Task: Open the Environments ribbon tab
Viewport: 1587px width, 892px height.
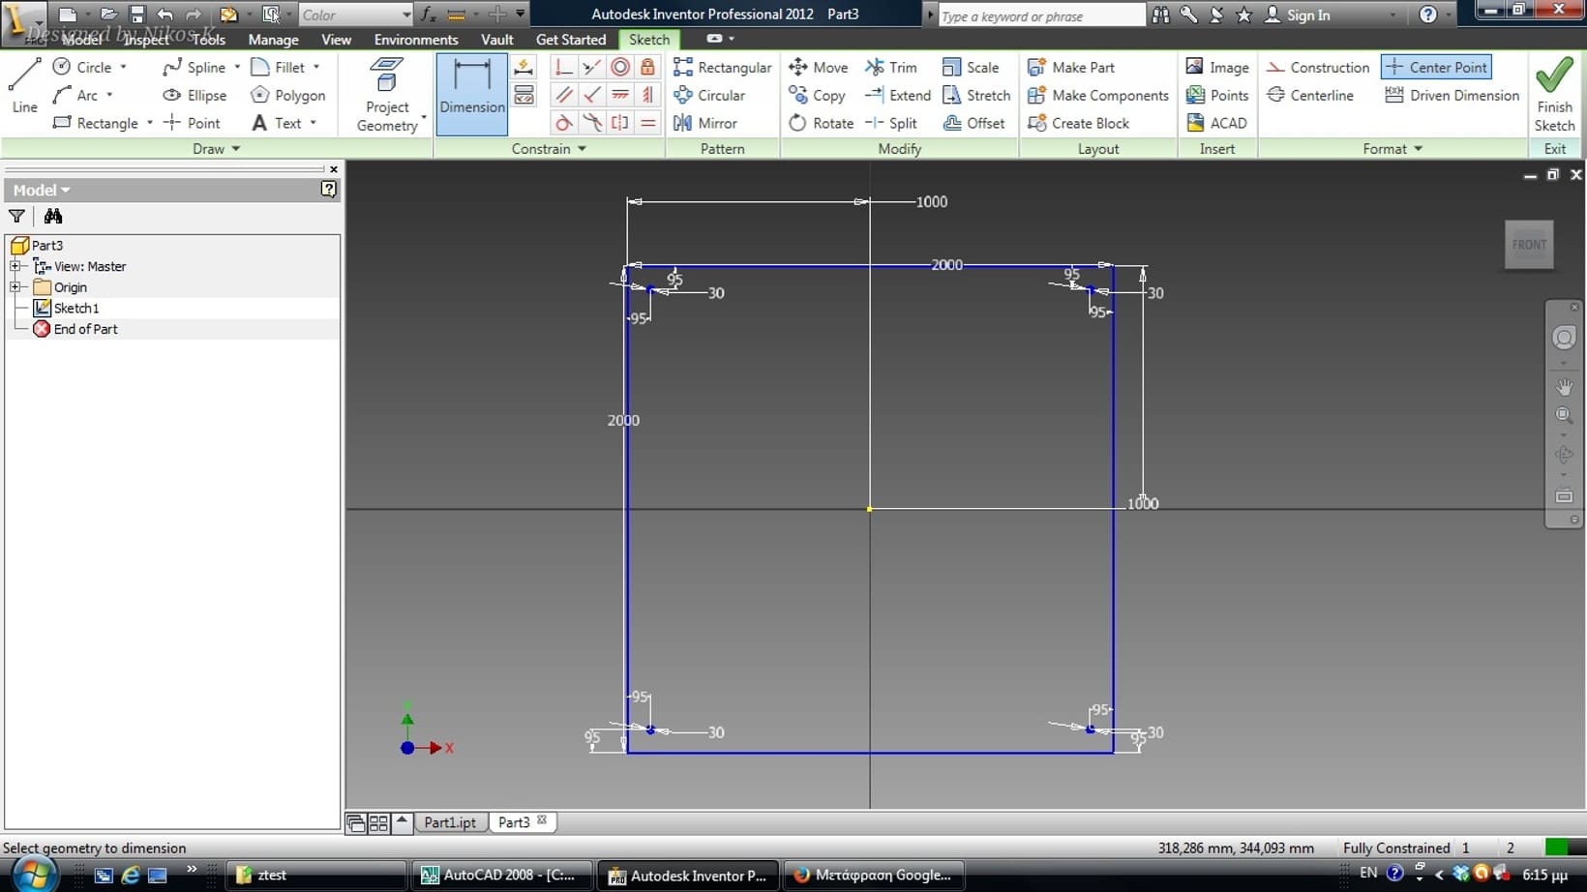Action: pos(416,40)
